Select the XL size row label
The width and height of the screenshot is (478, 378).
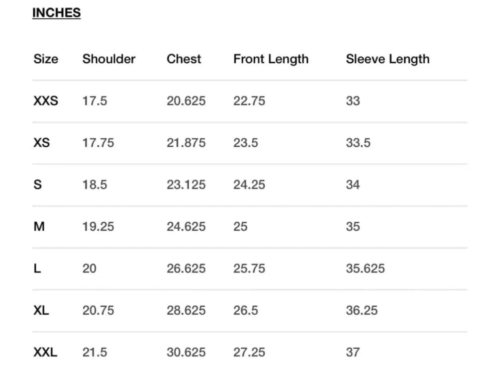tap(41, 310)
